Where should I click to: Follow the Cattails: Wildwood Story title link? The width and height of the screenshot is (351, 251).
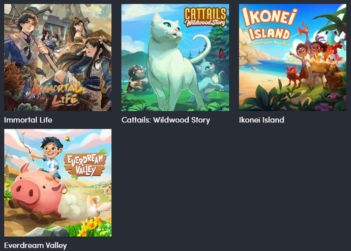click(x=166, y=120)
